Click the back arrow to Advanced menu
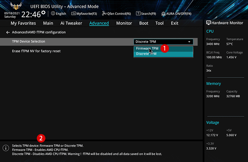Viewport: 248px width, 162px height. [8, 33]
